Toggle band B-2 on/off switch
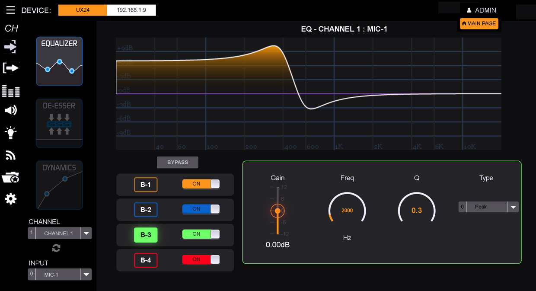Viewport: 536px width, 291px height. coord(201,209)
